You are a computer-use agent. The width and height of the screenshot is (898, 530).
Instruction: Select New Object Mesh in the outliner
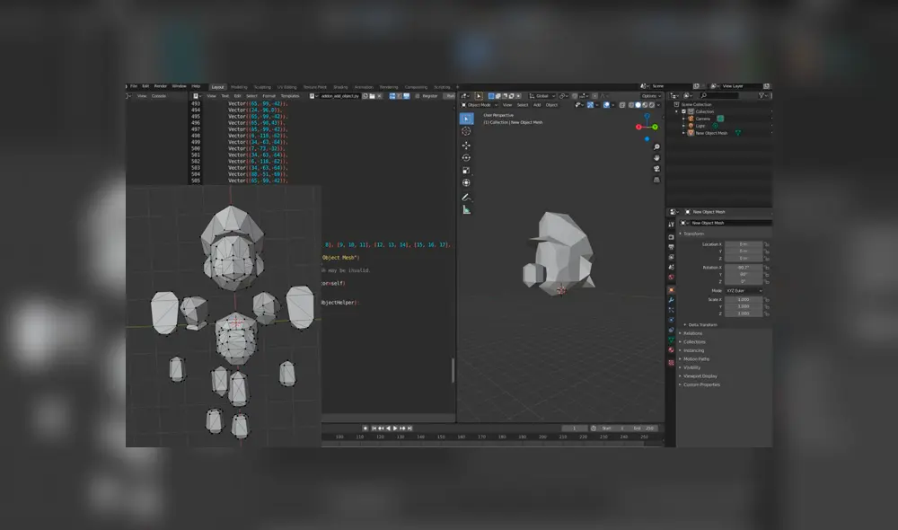[x=712, y=133]
